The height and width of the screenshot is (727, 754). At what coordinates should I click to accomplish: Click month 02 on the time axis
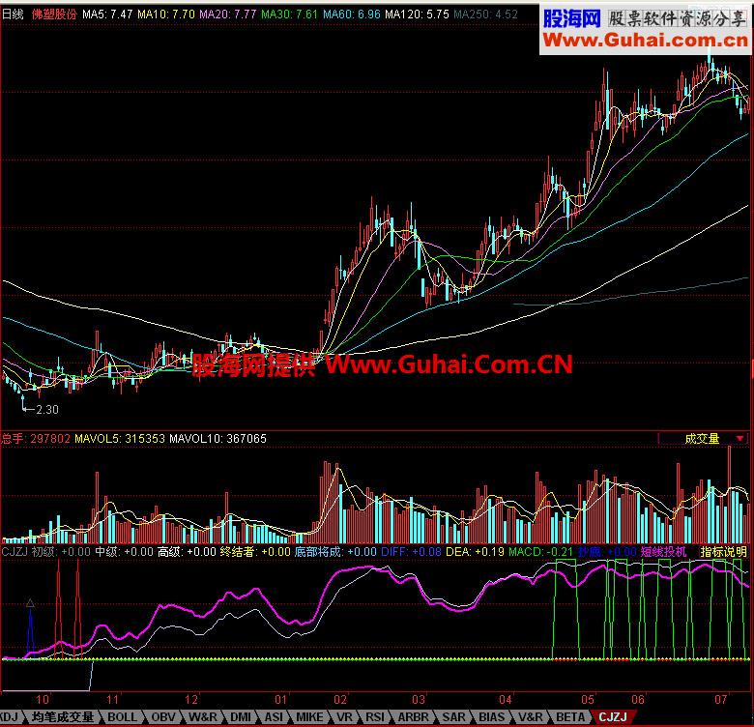(340, 700)
